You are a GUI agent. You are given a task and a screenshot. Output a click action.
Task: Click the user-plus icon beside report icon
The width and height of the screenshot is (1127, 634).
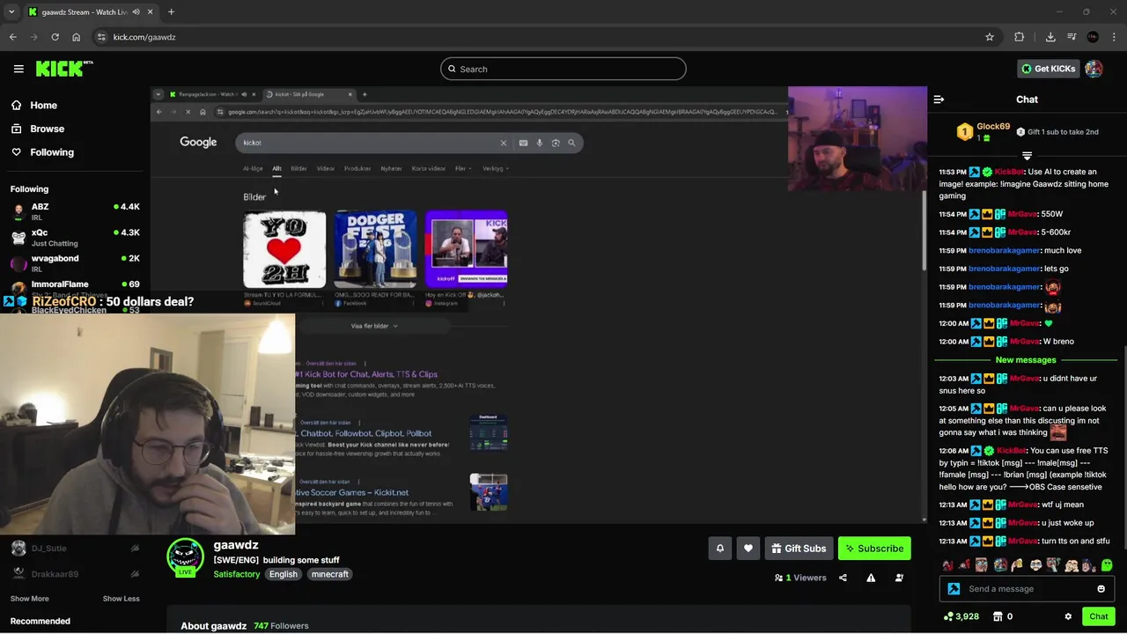coord(899,578)
